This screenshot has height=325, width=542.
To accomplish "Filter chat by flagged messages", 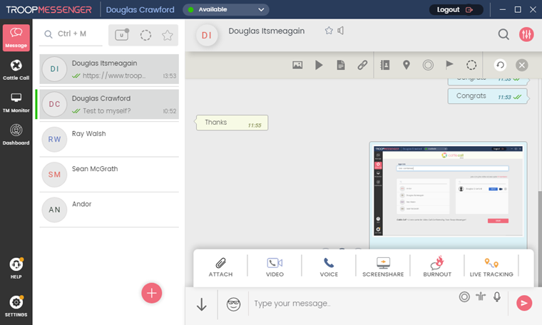I will tap(449, 65).
